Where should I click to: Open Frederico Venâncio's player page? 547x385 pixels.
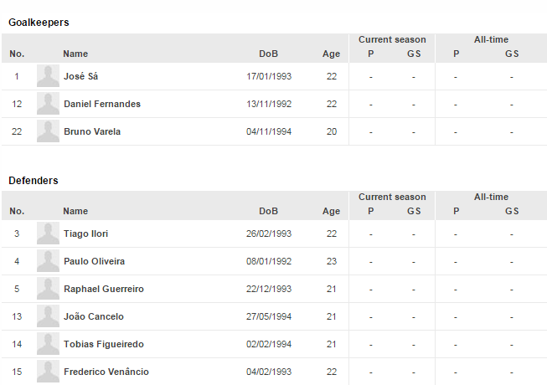[106, 372]
